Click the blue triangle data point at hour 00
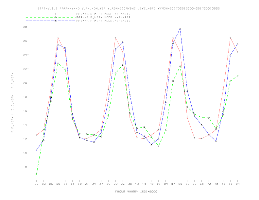This screenshot has height=200, width=259. tap(37, 150)
